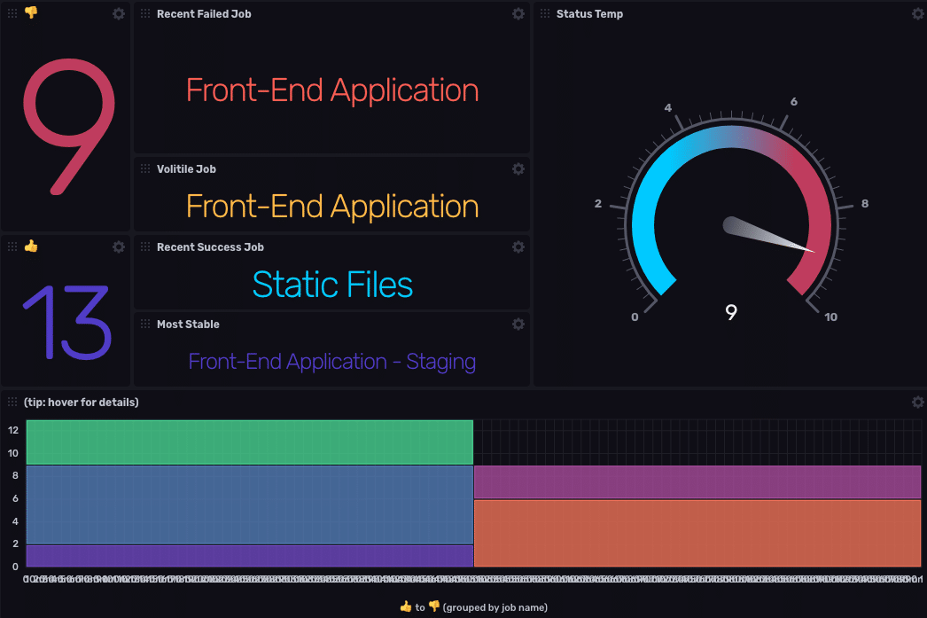Open Status Temp cell settings gear

[x=918, y=13]
